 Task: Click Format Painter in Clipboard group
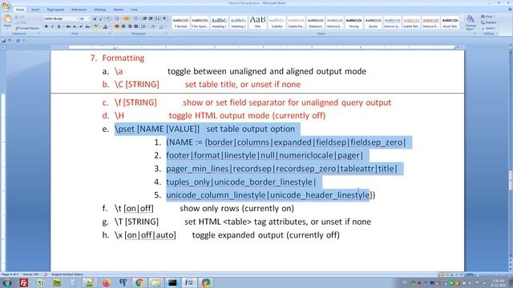point(26,29)
